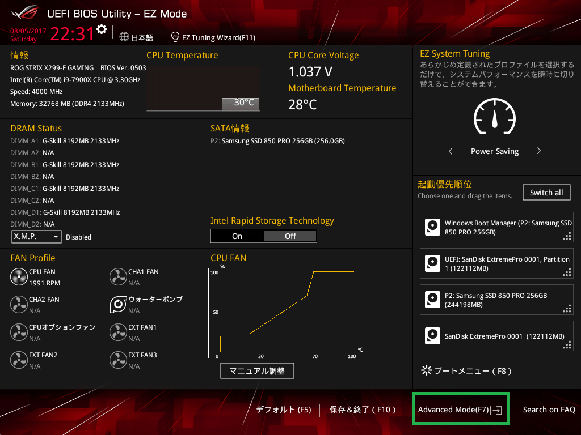581x435 pixels.
Task: Click the Power Saving profile label
Action: pos(495,151)
